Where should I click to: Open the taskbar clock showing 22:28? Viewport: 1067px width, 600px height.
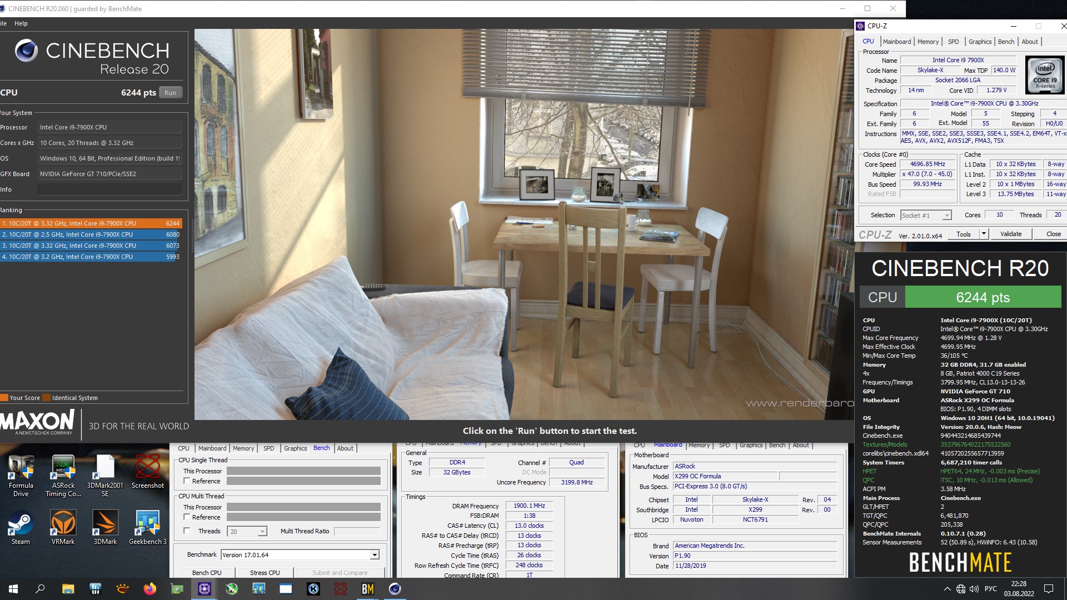1019,589
